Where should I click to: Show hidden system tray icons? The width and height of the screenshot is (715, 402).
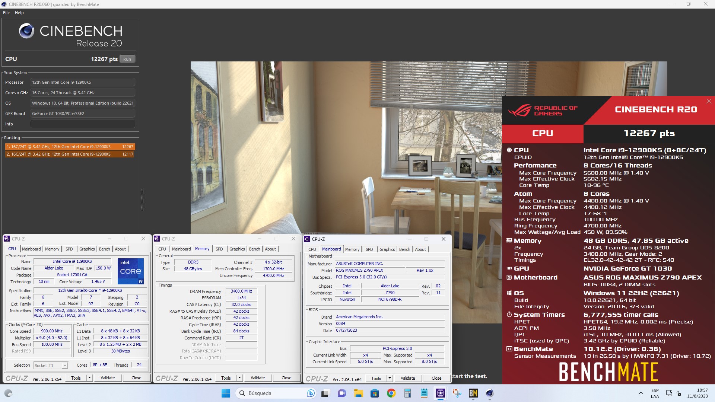(x=641, y=393)
